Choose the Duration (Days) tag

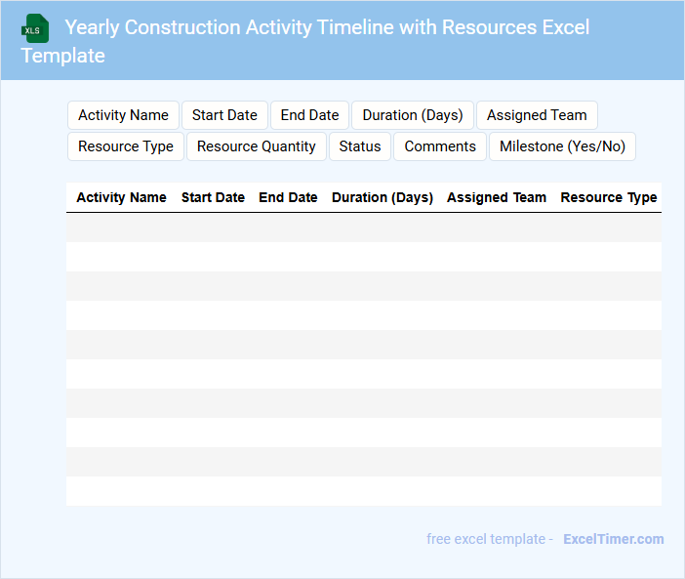point(413,115)
